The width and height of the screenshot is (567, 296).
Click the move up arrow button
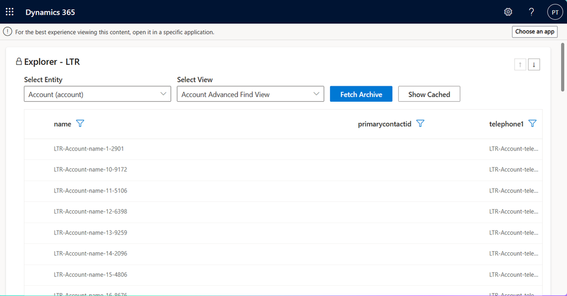520,65
